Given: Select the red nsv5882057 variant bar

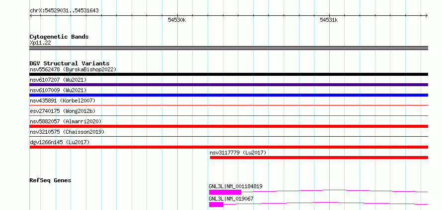Looking at the screenshot, I should pyautogui.click(x=228, y=126).
